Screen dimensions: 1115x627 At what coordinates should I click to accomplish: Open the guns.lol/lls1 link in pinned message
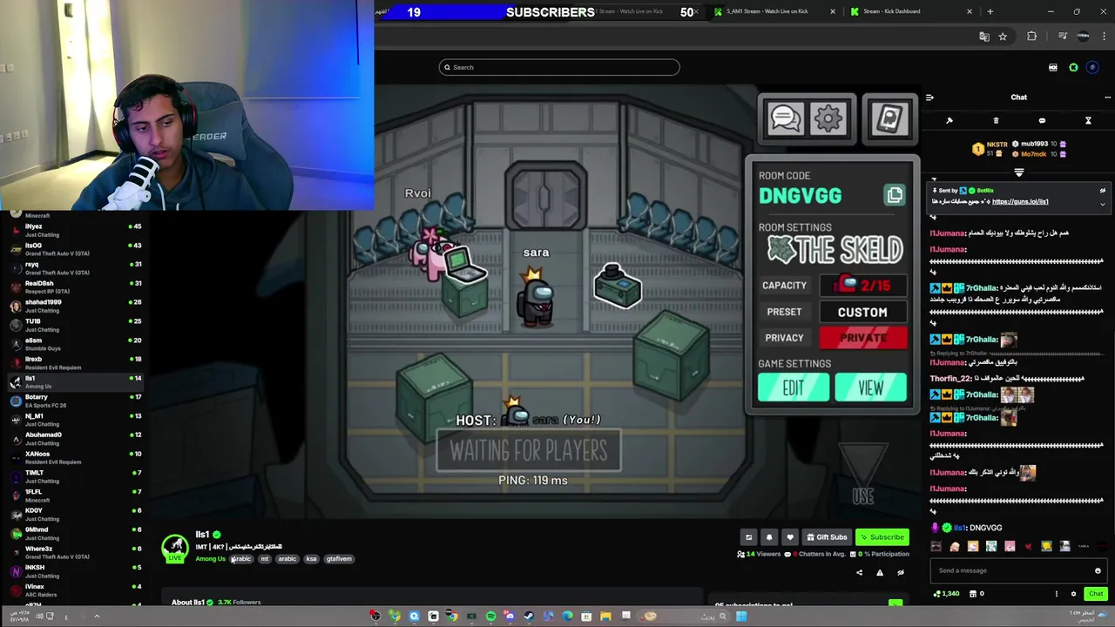[x=1020, y=202]
